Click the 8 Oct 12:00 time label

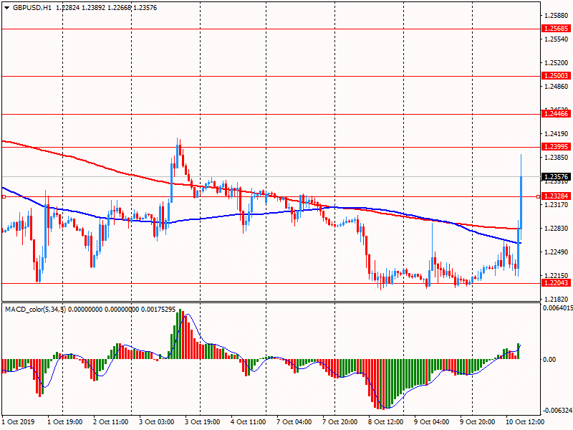click(384, 422)
